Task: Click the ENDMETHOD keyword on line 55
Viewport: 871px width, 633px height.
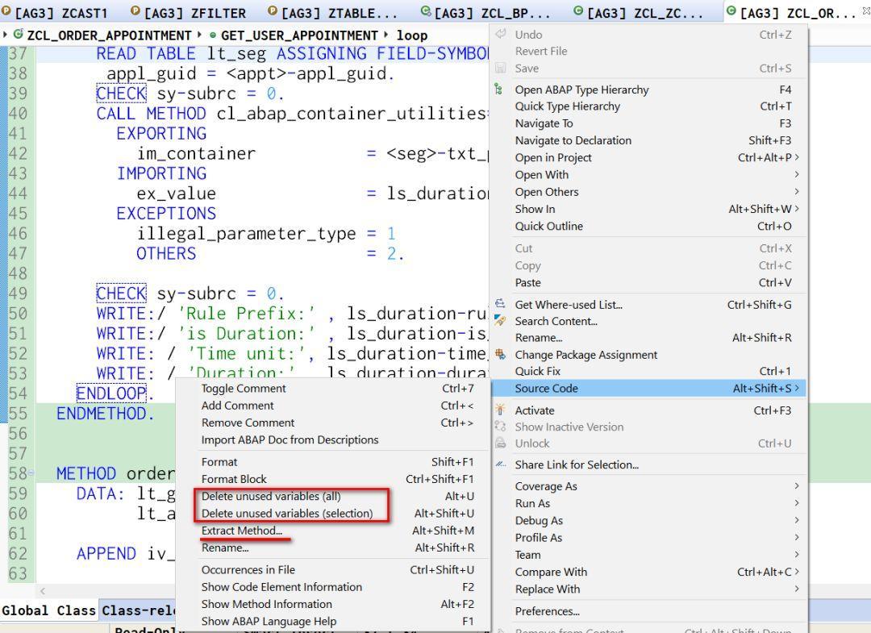Action: point(102,414)
